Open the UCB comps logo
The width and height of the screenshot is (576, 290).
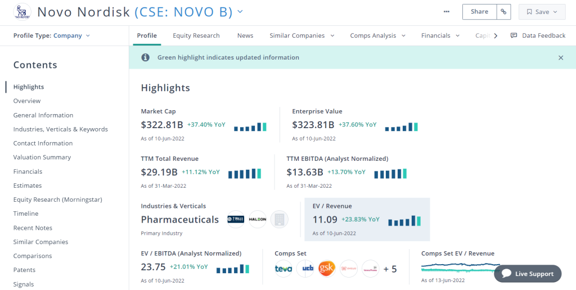point(305,269)
